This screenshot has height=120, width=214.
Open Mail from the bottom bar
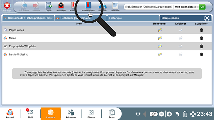[x=30, y=114]
